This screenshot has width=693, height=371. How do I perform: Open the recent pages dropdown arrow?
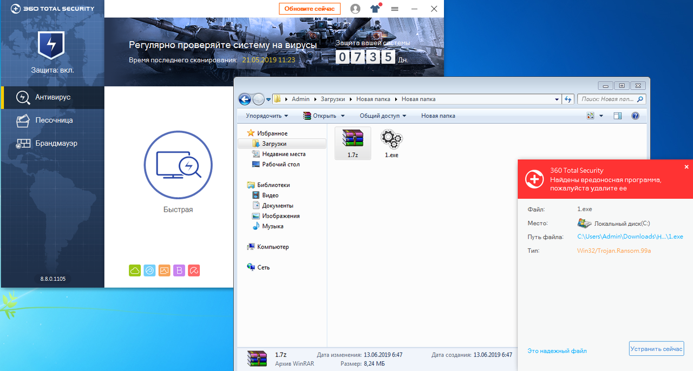269,100
